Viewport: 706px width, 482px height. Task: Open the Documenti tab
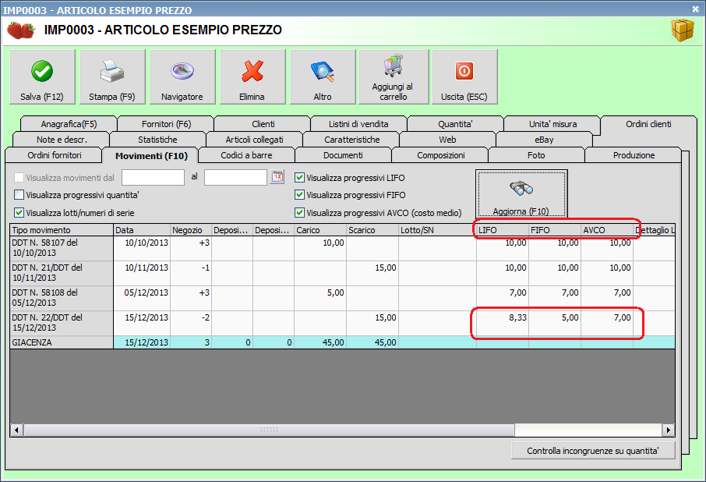(343, 155)
